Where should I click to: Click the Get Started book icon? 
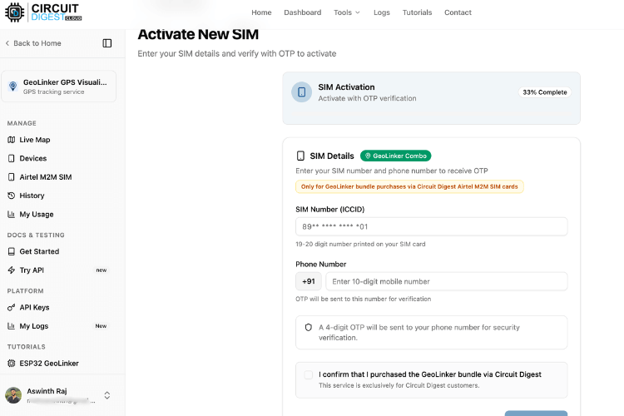pyautogui.click(x=11, y=251)
